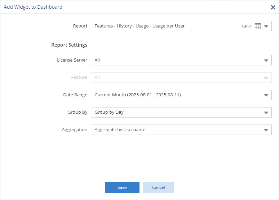Open the License Server dropdown arrow
Image resolution: width=279 pixels, height=200 pixels.
pos(266,61)
